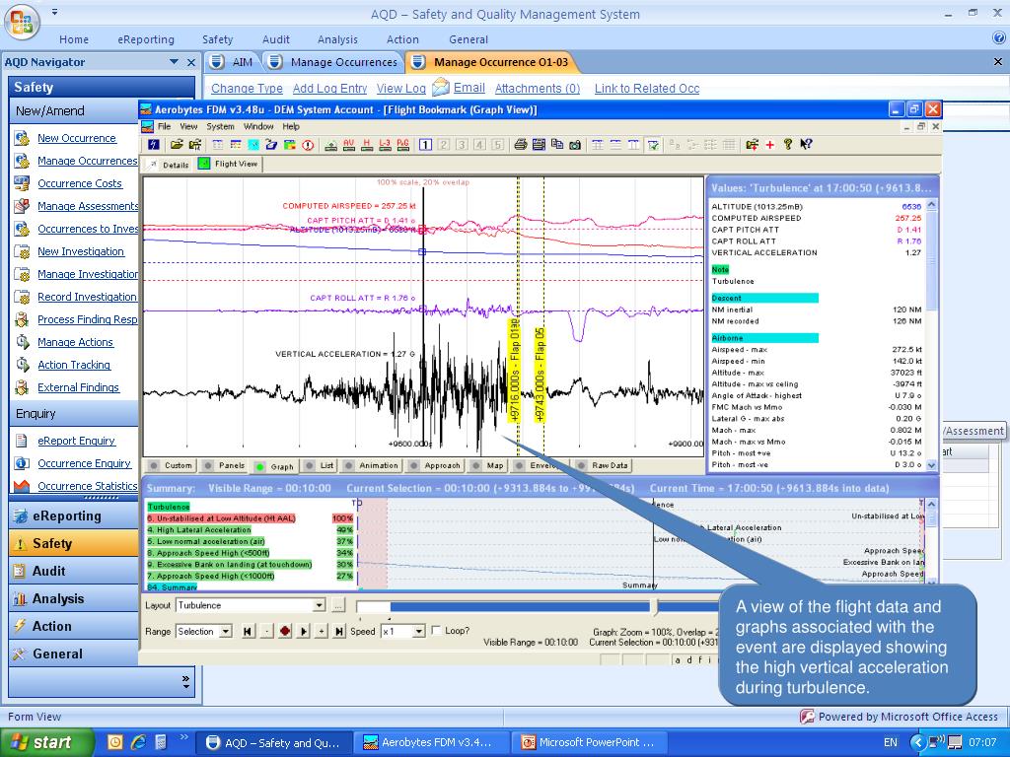Select the Graph view toggle button

tap(275, 466)
